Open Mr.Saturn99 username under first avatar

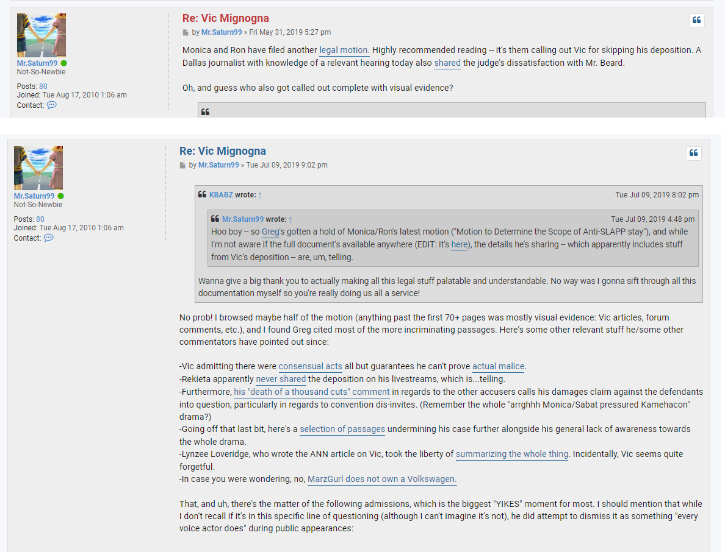click(x=37, y=63)
